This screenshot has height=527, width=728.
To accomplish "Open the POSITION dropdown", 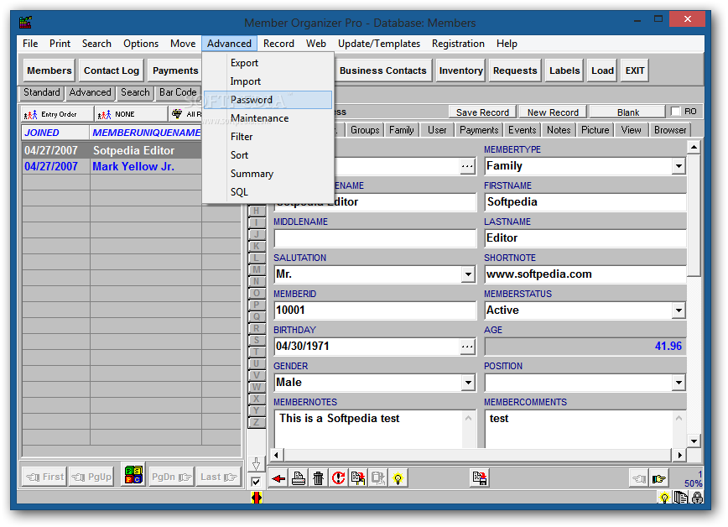I will tap(679, 383).
